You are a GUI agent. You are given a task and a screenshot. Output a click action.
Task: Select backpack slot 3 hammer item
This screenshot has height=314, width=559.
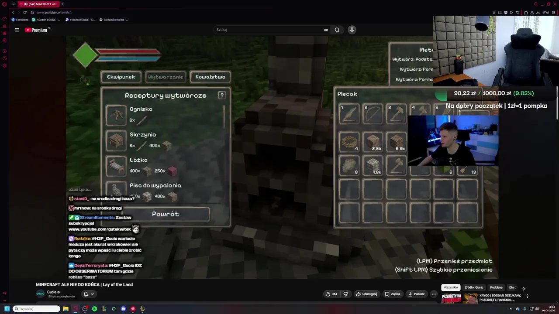(396, 114)
